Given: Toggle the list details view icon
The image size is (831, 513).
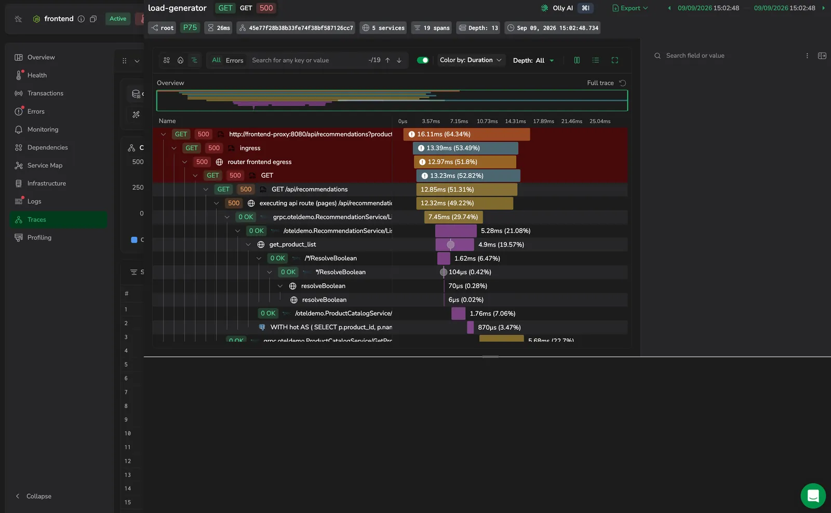Looking at the screenshot, I should 596,60.
